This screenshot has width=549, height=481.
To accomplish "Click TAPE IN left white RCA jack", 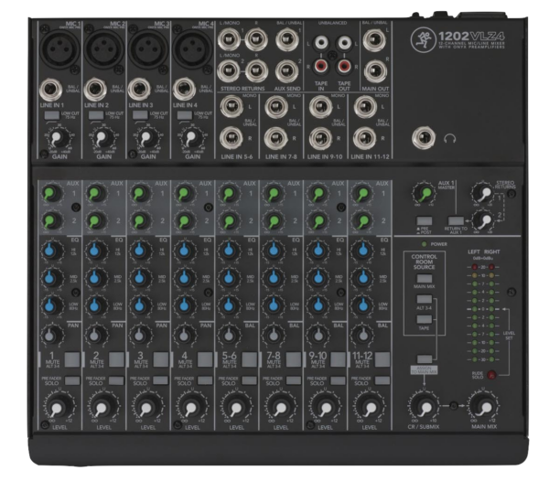I will click(321, 43).
